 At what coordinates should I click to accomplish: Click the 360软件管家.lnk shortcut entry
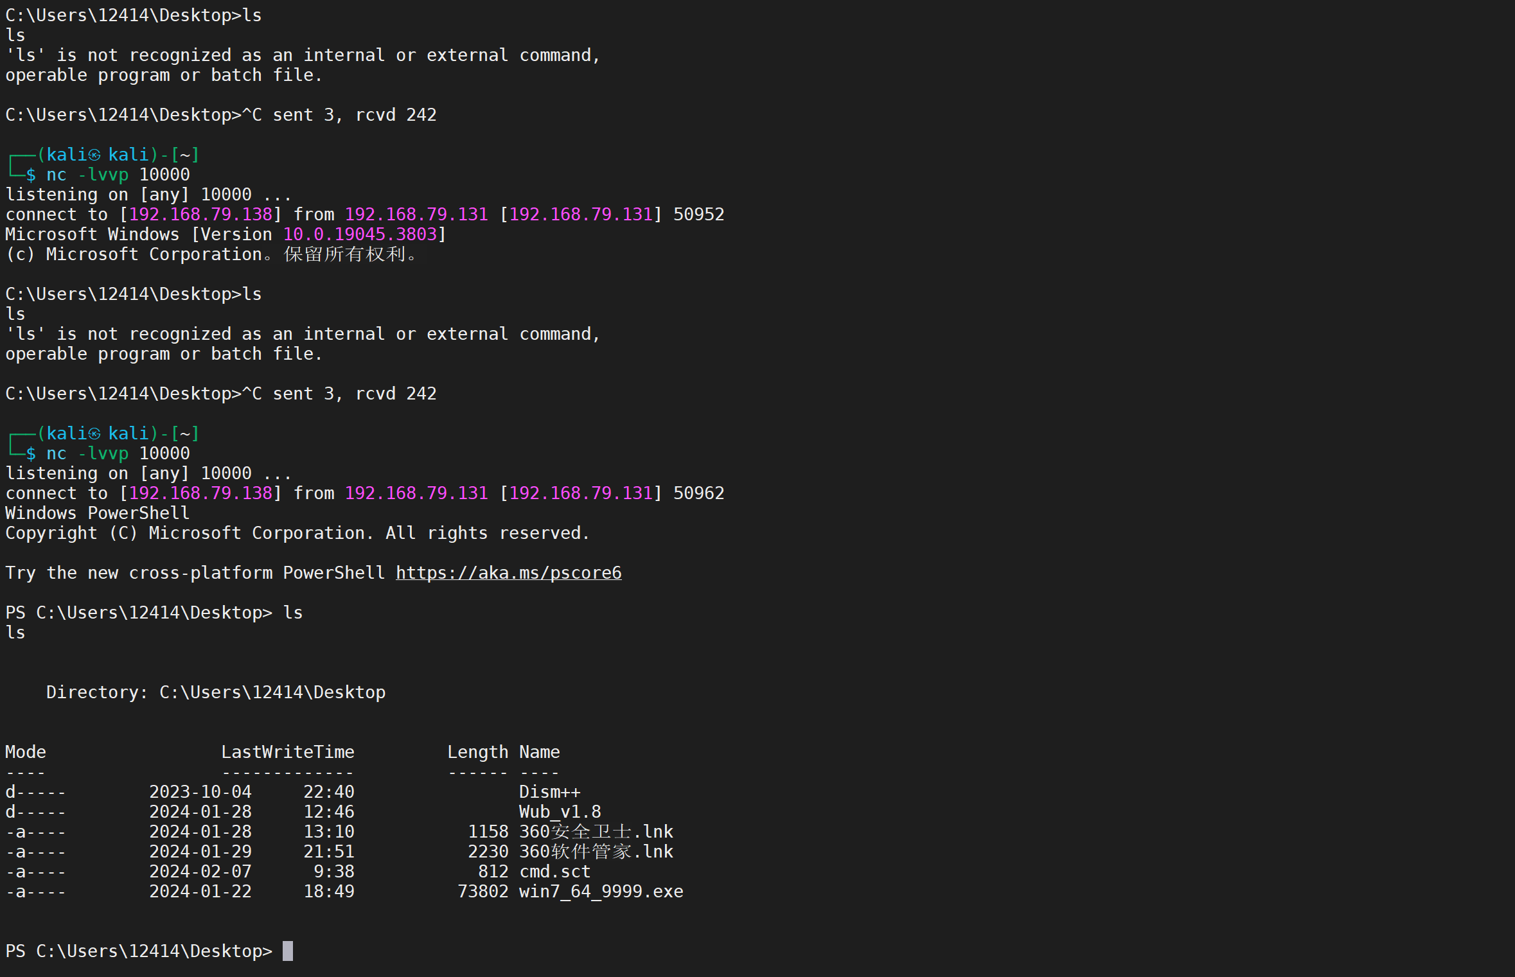click(596, 851)
